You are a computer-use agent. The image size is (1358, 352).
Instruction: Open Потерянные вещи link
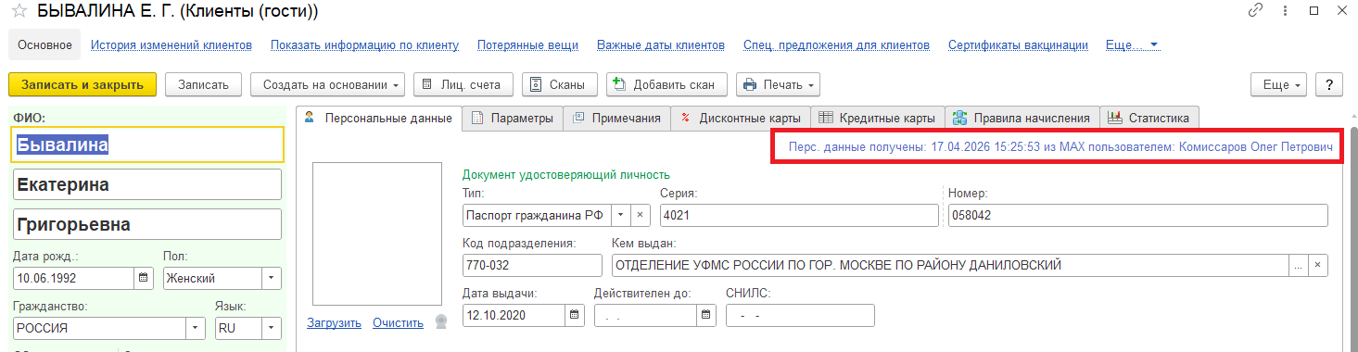(x=527, y=44)
